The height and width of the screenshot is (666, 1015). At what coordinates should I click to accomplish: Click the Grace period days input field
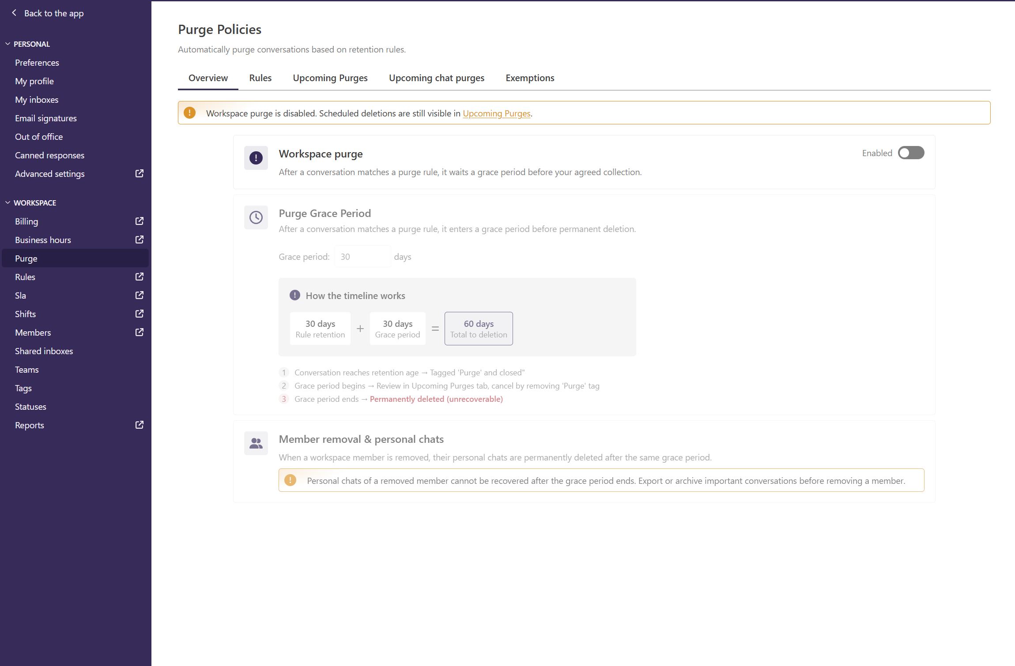click(x=362, y=257)
